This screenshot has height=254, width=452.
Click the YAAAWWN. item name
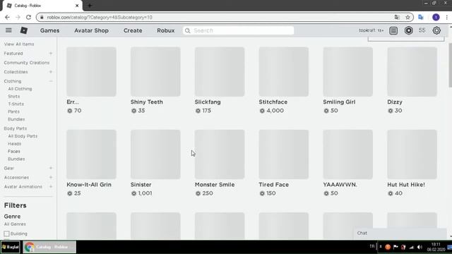pos(340,185)
